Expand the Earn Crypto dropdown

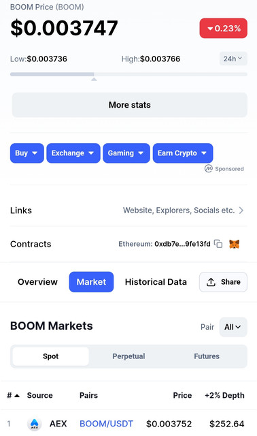click(x=183, y=153)
